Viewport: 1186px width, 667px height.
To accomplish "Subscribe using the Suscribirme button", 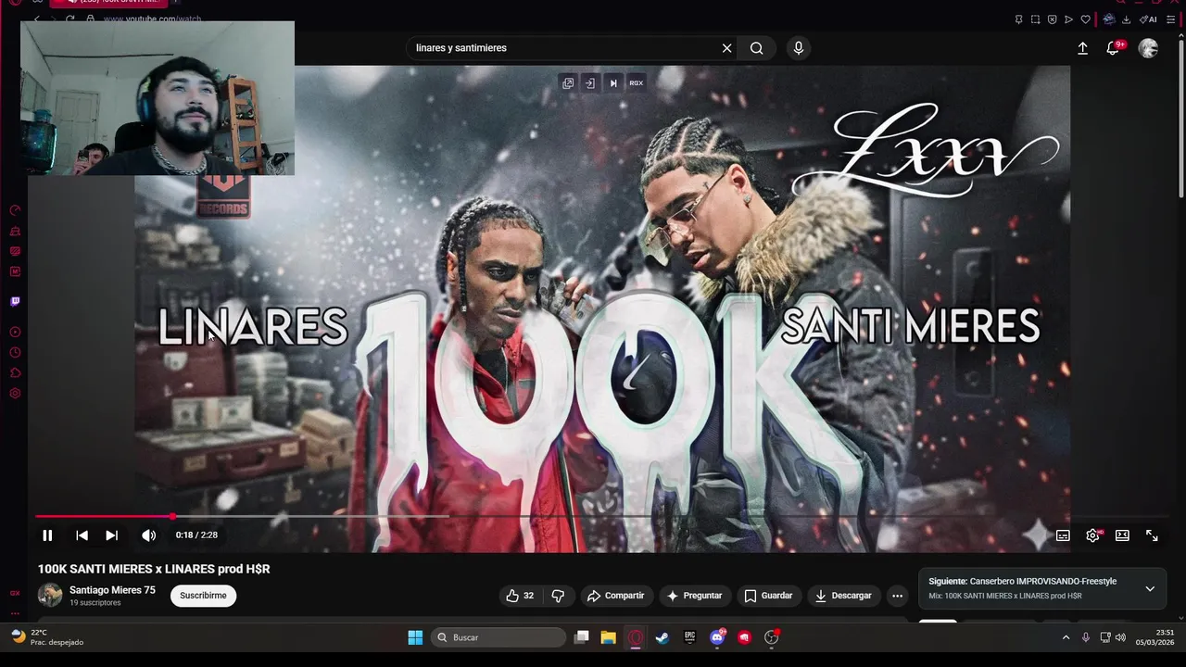I will 203,596.
